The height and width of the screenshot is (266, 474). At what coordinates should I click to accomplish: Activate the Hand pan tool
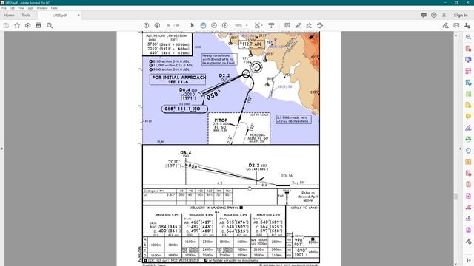tap(203, 25)
